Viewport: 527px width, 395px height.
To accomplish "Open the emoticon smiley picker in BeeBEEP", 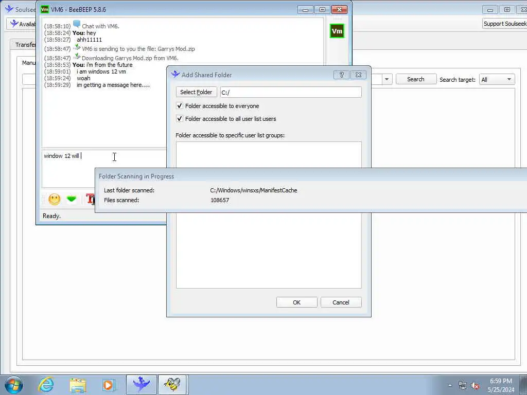I will 55,199.
